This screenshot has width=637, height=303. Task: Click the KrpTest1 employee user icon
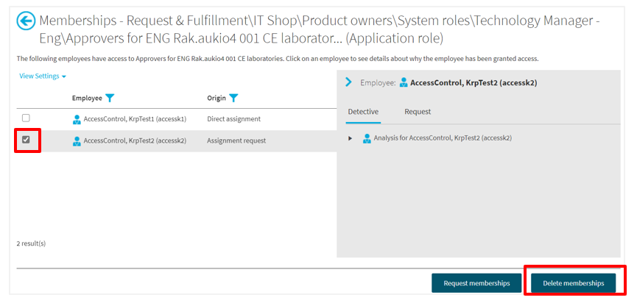pyautogui.click(x=77, y=119)
